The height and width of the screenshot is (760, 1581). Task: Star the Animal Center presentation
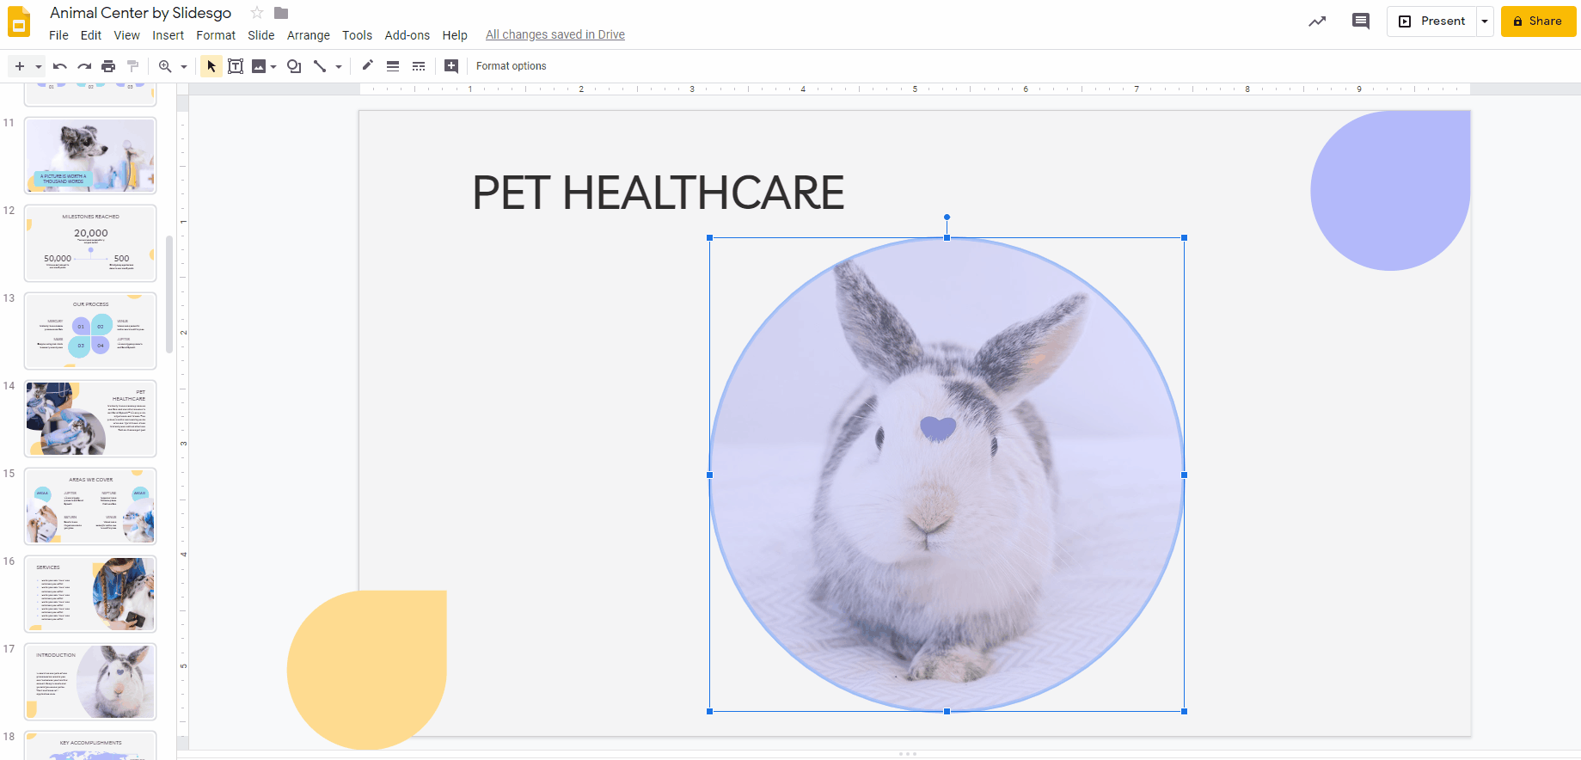(x=256, y=13)
